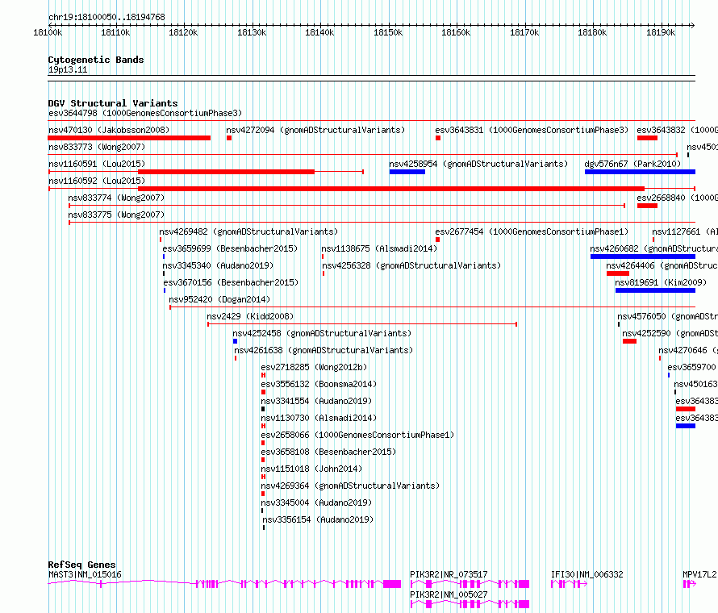Open MAST3|NM_015016 gene label
The width and height of the screenshot is (718, 613).
[x=85, y=574]
